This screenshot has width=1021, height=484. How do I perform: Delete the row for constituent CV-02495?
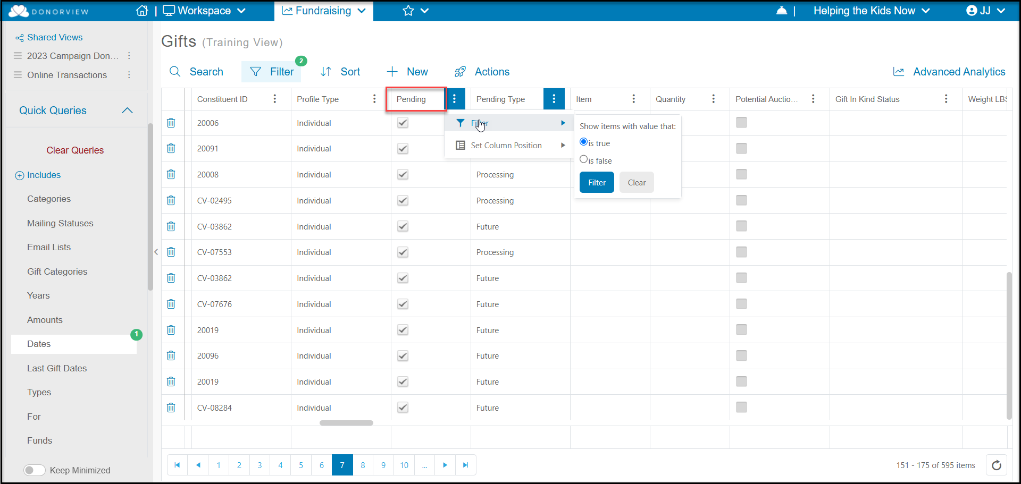pos(171,200)
